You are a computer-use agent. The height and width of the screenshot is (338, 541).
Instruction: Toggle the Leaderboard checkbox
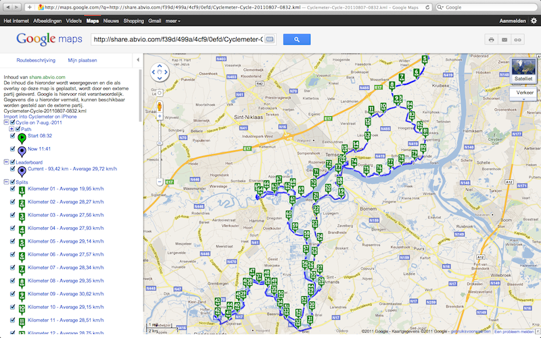pos(12,162)
